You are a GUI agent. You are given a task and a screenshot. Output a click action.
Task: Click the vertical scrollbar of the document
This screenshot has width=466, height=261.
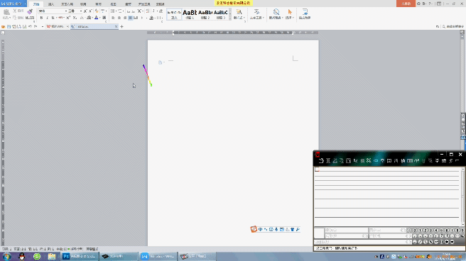tap(462, 89)
